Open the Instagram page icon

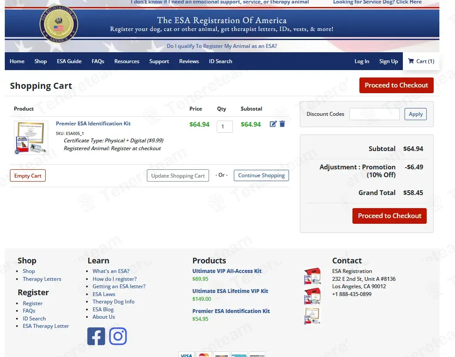(118, 336)
